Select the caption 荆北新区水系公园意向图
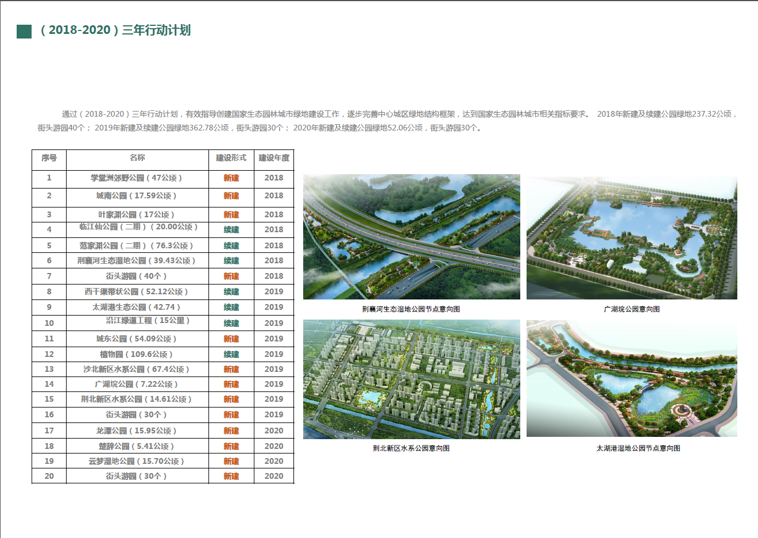The image size is (758, 538). coord(411,448)
